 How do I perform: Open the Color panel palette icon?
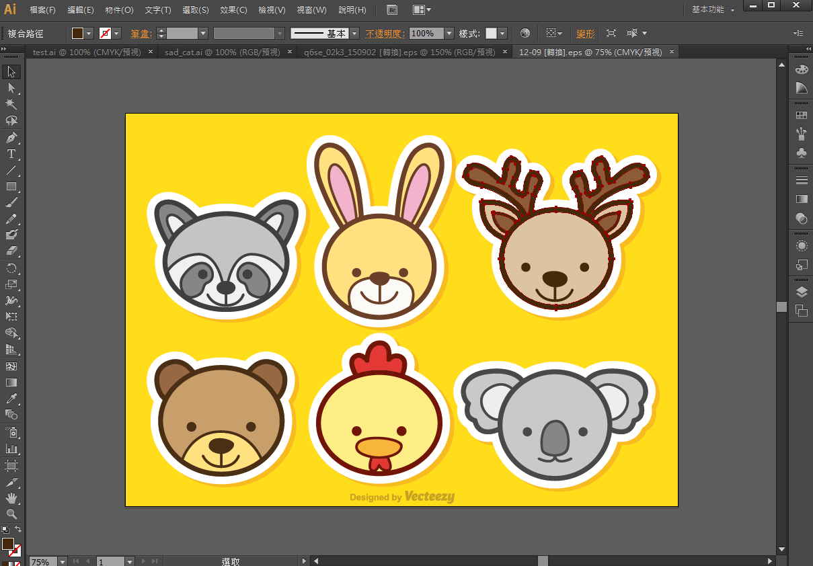point(802,69)
